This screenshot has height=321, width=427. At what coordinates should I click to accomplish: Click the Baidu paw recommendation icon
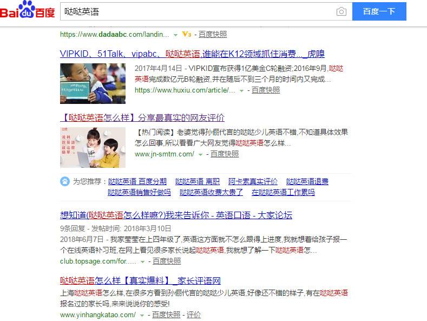(65, 181)
